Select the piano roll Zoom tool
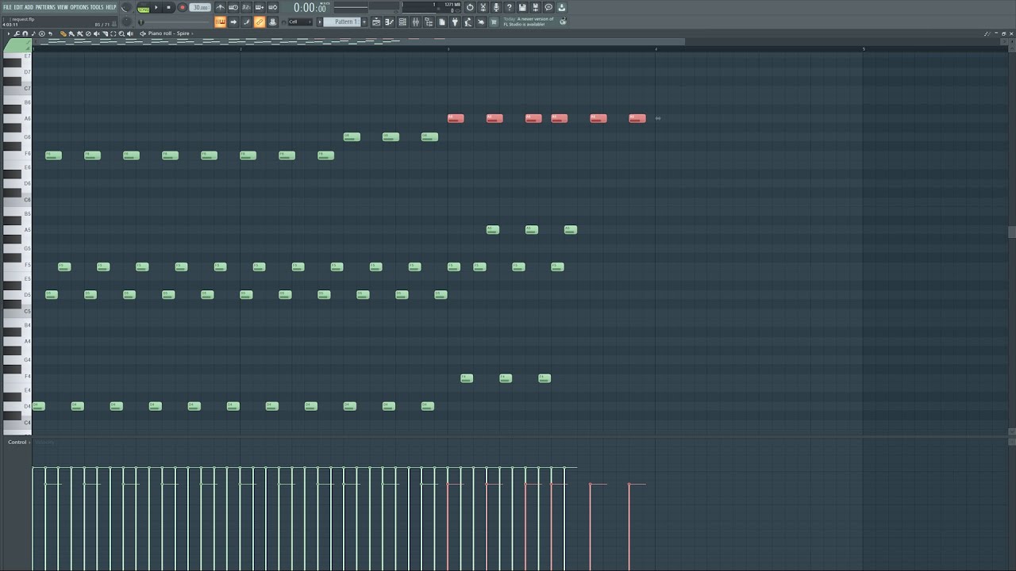1016x571 pixels. (121, 33)
